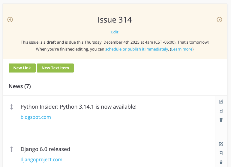Delete the Django 6.0 released item
231x167 pixels.
tap(221, 162)
